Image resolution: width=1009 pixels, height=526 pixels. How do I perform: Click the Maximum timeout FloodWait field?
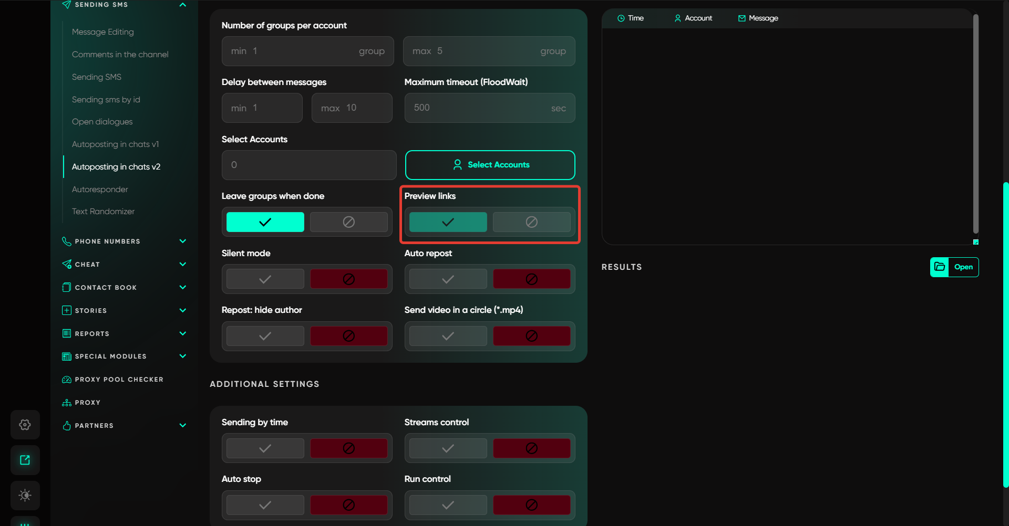(489, 108)
